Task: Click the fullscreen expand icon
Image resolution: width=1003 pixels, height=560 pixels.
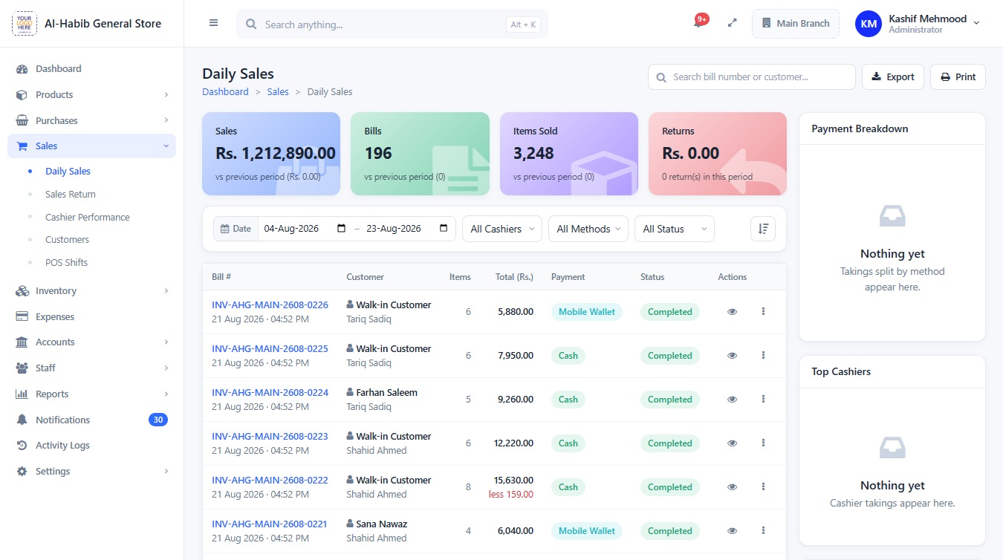Action: (x=732, y=23)
